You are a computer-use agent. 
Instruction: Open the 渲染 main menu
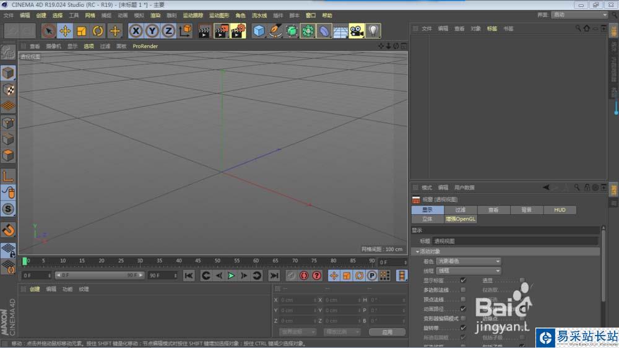coord(155,15)
